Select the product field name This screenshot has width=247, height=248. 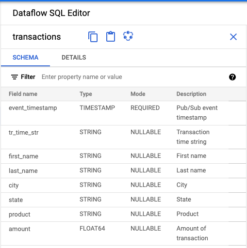[x=19, y=215]
